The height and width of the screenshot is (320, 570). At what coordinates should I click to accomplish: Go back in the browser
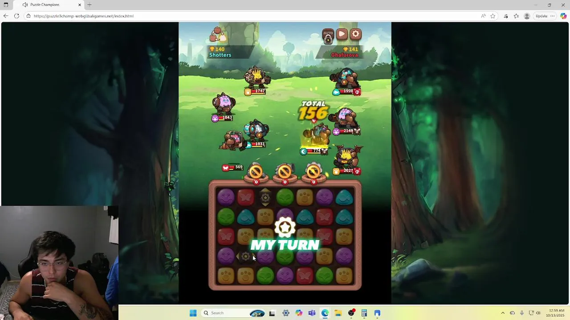(x=5, y=16)
